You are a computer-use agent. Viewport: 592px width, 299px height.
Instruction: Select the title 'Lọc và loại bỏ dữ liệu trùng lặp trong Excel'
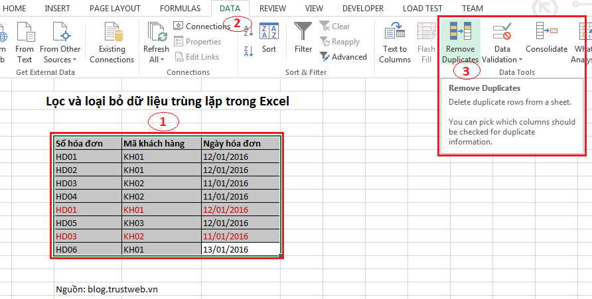(168, 101)
